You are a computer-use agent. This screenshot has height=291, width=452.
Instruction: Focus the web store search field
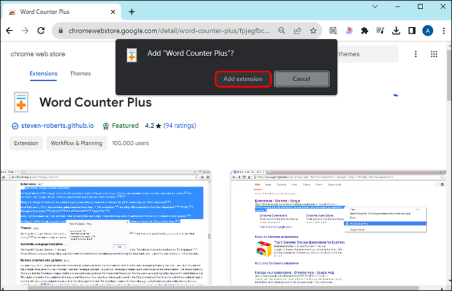(367, 54)
